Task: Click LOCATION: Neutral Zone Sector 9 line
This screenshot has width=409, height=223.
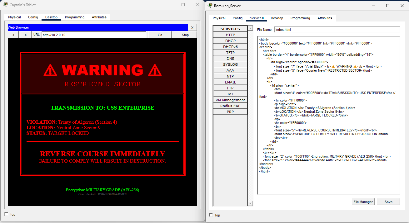Action: click(63, 128)
